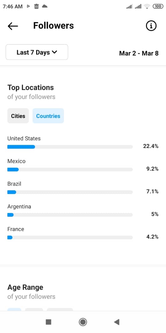Tap the Mar 2 - Mar 8 date range
The width and height of the screenshot is (166, 333).
tap(139, 53)
